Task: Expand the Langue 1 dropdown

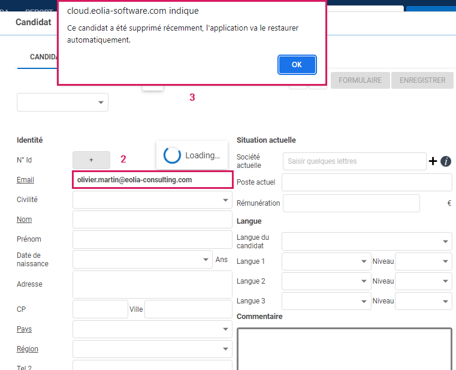Action: pyautogui.click(x=327, y=261)
